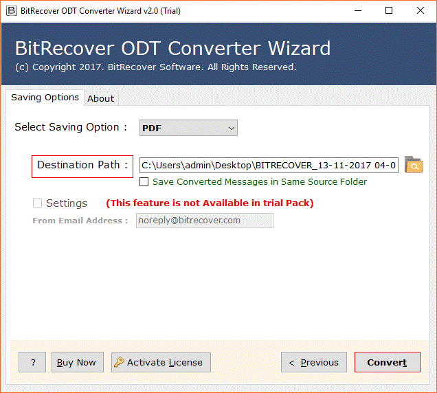Toggle the Settings checkbox
Image resolution: width=437 pixels, height=393 pixels.
pos(37,203)
